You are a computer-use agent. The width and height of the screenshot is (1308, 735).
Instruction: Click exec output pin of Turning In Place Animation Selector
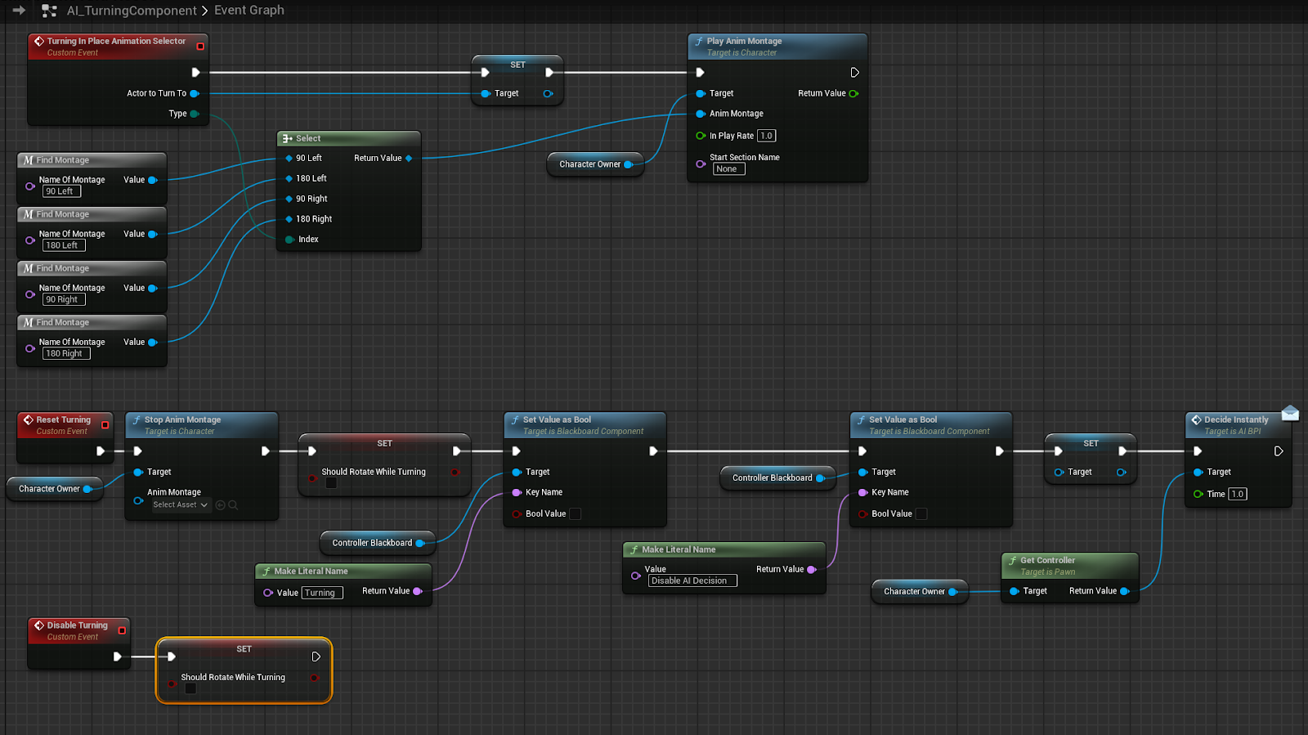(x=196, y=73)
